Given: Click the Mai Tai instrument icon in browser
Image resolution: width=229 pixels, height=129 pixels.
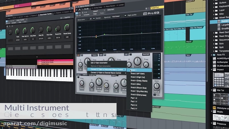Looking at the screenshot, I should (214, 90).
